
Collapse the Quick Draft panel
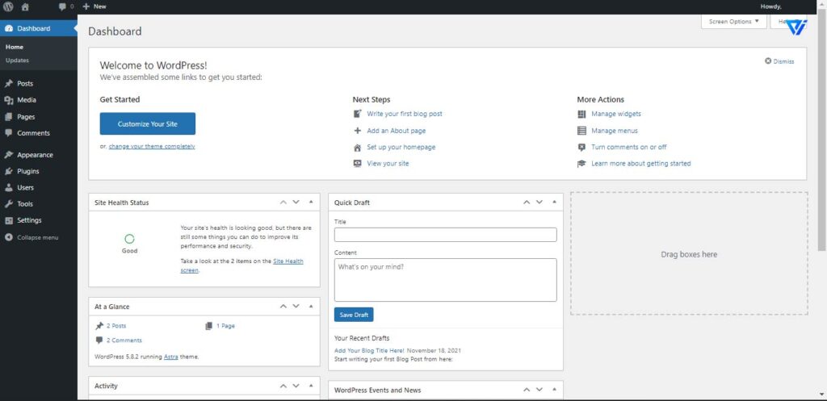pos(554,203)
